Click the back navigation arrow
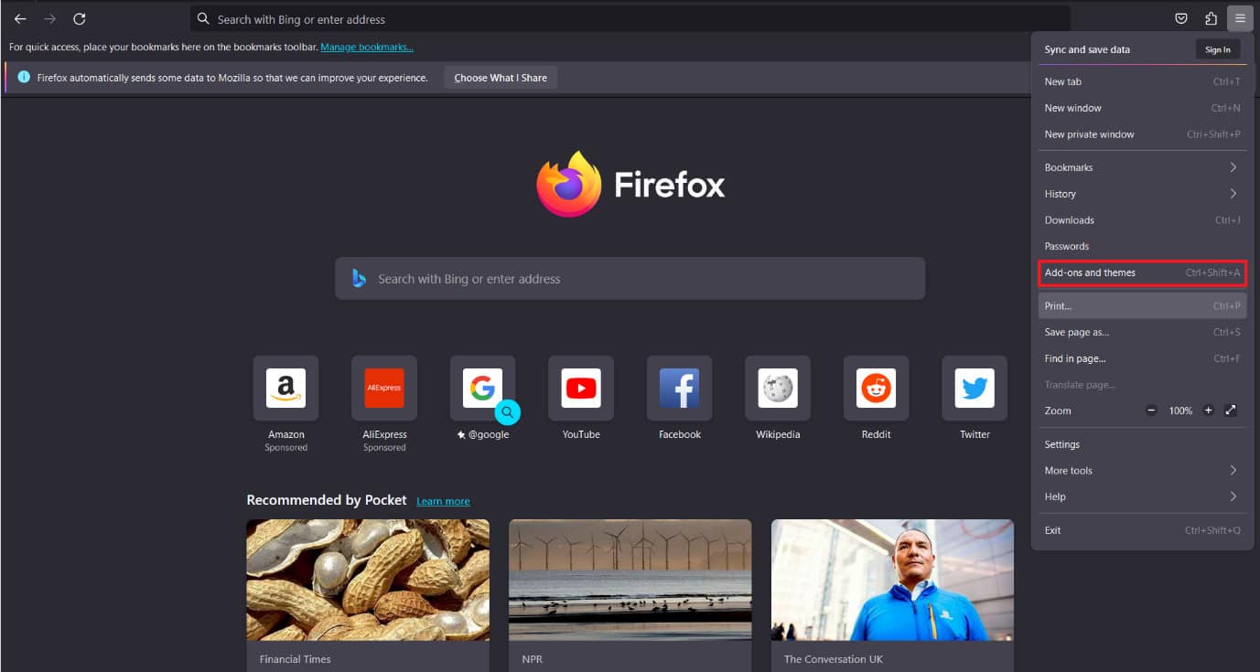The image size is (1260, 672). click(x=20, y=19)
